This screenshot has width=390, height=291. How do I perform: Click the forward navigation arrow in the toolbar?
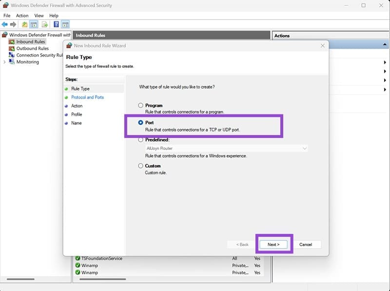13,24
